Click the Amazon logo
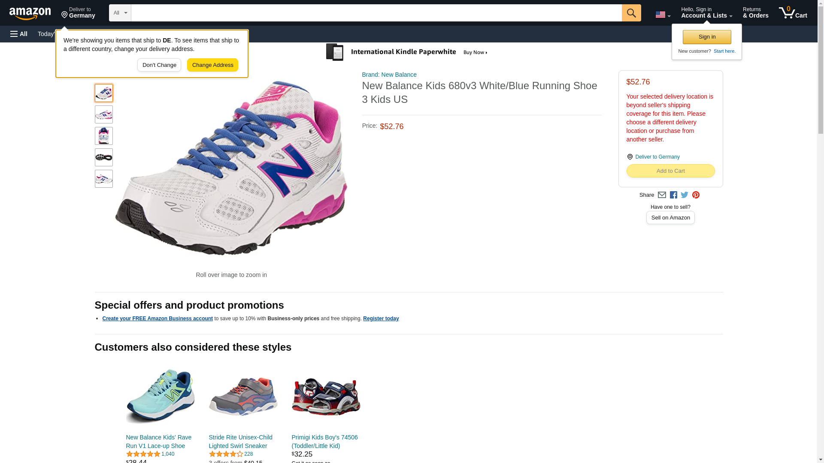The height and width of the screenshot is (463, 824). [30, 13]
